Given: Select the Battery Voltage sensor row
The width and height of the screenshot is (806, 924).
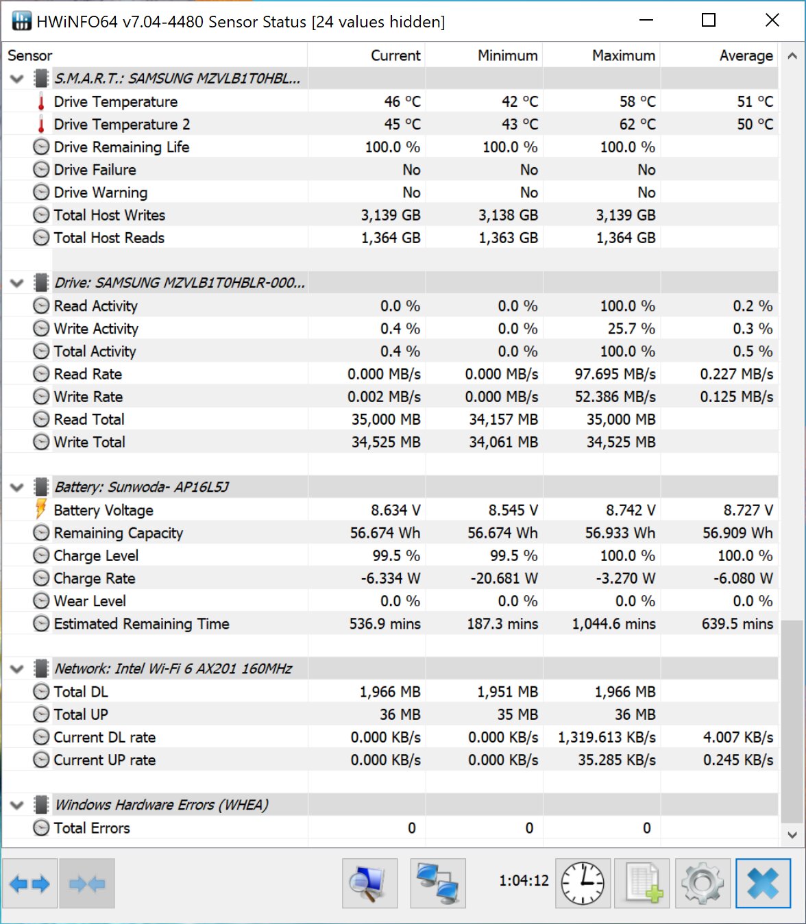Looking at the screenshot, I should pyautogui.click(x=103, y=510).
